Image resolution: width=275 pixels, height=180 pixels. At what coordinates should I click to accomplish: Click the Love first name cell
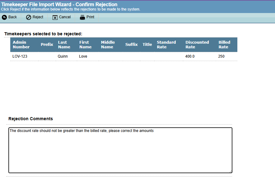[83, 56]
